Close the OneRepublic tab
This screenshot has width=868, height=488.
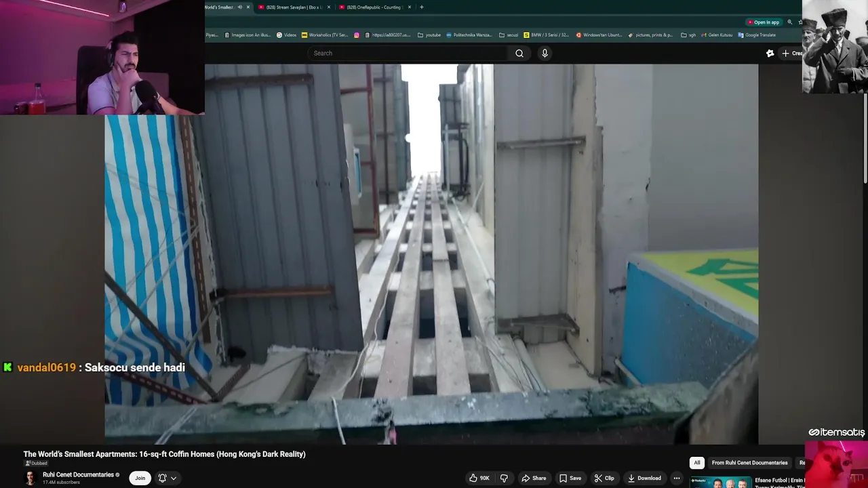point(410,7)
